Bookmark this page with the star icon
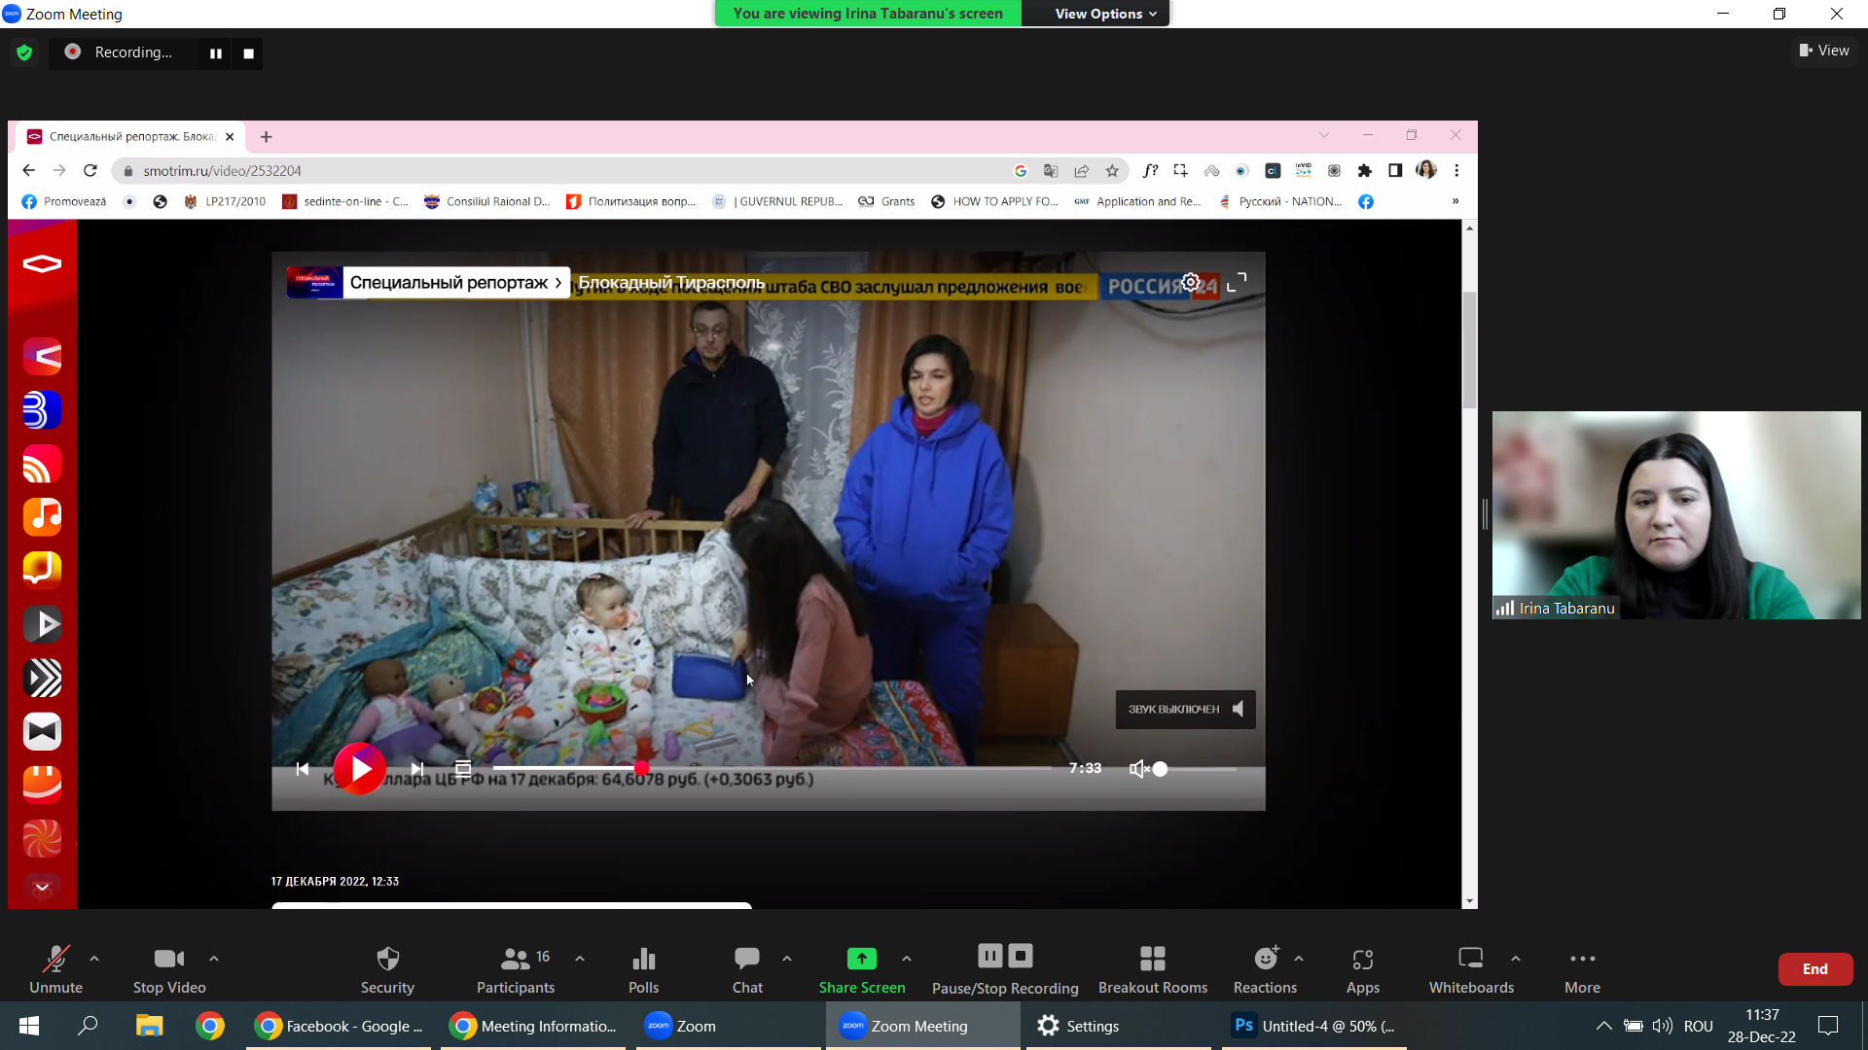1868x1050 pixels. tap(1112, 171)
